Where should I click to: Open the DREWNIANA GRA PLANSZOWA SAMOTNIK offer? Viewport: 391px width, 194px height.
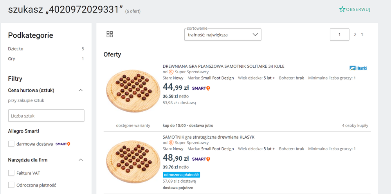pos(223,66)
